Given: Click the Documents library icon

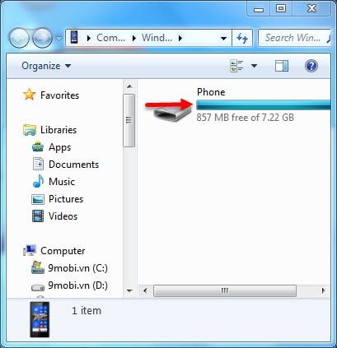Looking at the screenshot, I should coord(38,164).
